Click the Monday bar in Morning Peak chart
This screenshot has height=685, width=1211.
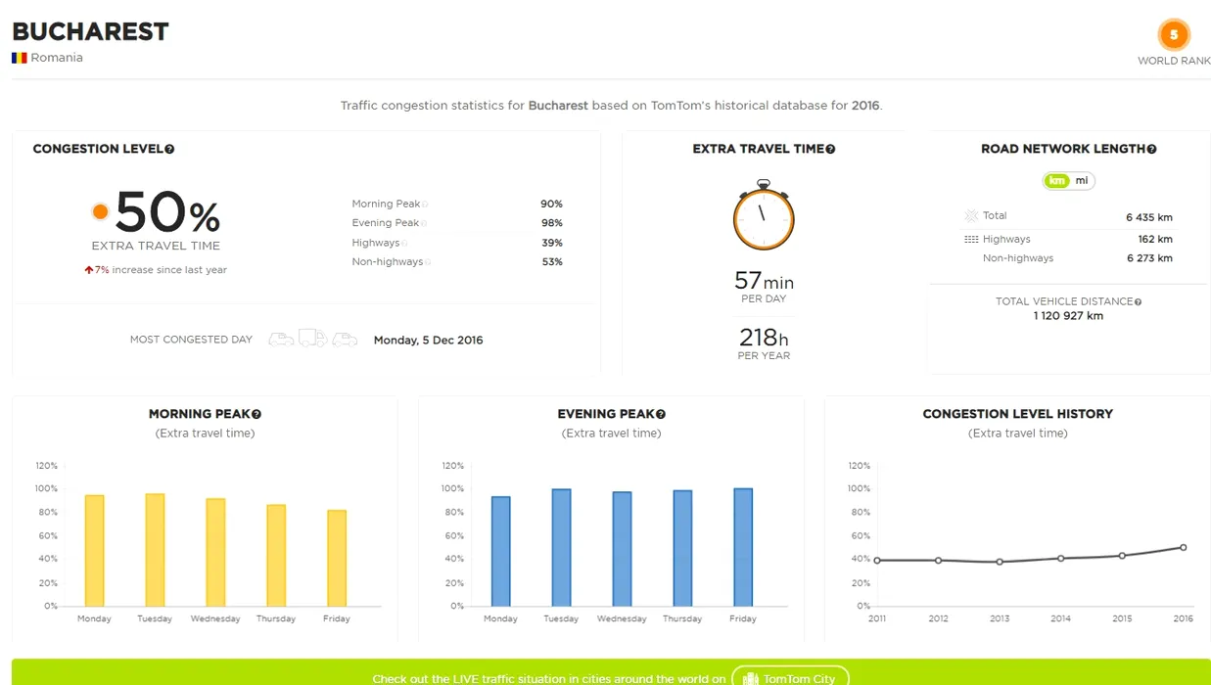point(94,550)
